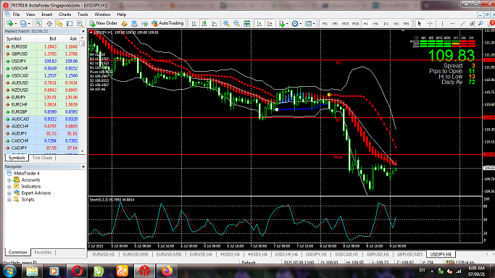The height and width of the screenshot is (278, 495).
Task: Toggle the Navigator window icon
Action: click(59, 24)
